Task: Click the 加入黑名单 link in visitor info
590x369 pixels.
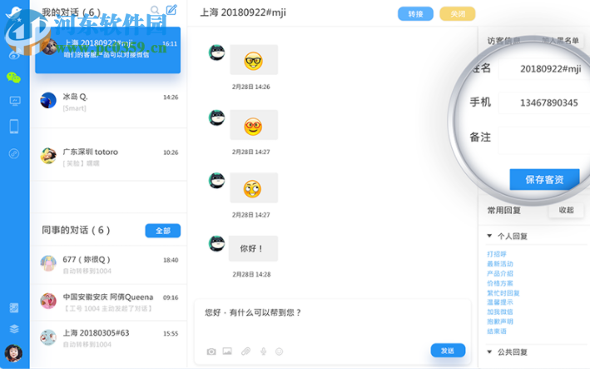Action: [x=560, y=40]
